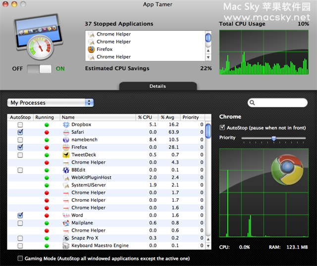Image resolution: width=317 pixels, height=266 pixels.
Task: Enable AutoStop for Keyboard Maestro Engine
Action: (x=20, y=246)
